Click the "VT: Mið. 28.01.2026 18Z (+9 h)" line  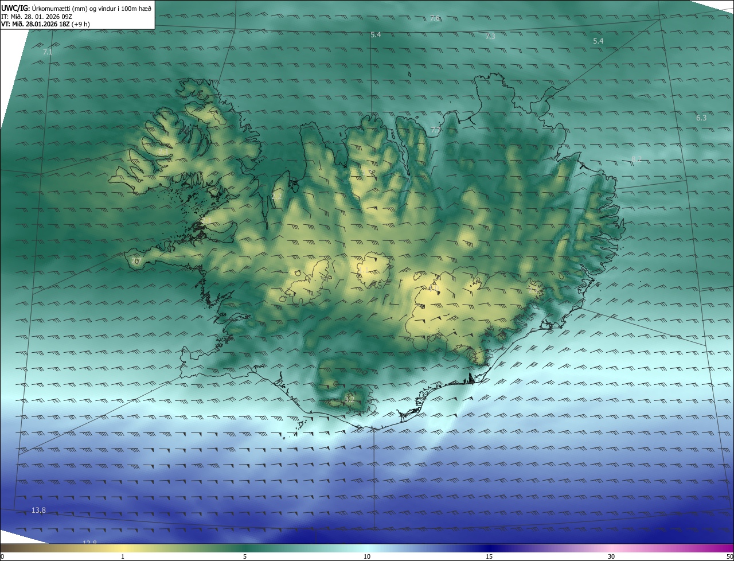tap(45, 24)
